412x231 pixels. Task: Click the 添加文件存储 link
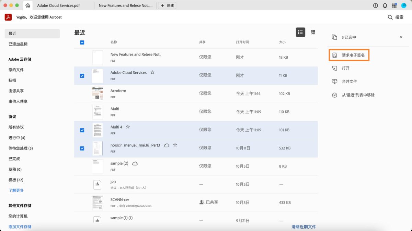point(20,227)
